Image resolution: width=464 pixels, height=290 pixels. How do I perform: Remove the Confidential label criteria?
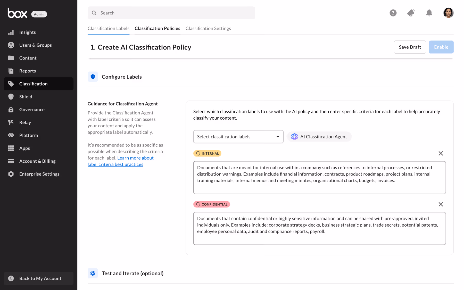coord(441,204)
